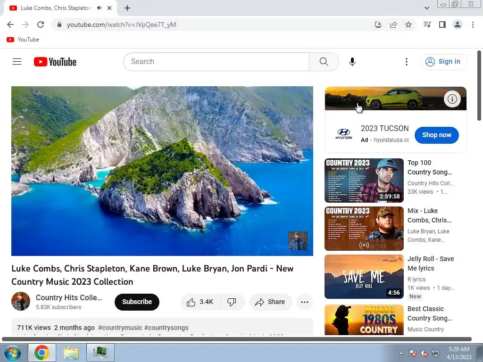View site information lock icon

59,25
